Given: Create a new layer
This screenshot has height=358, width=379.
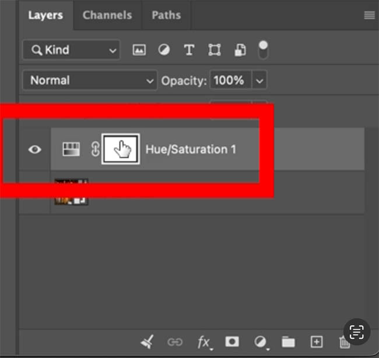Looking at the screenshot, I should (x=317, y=342).
